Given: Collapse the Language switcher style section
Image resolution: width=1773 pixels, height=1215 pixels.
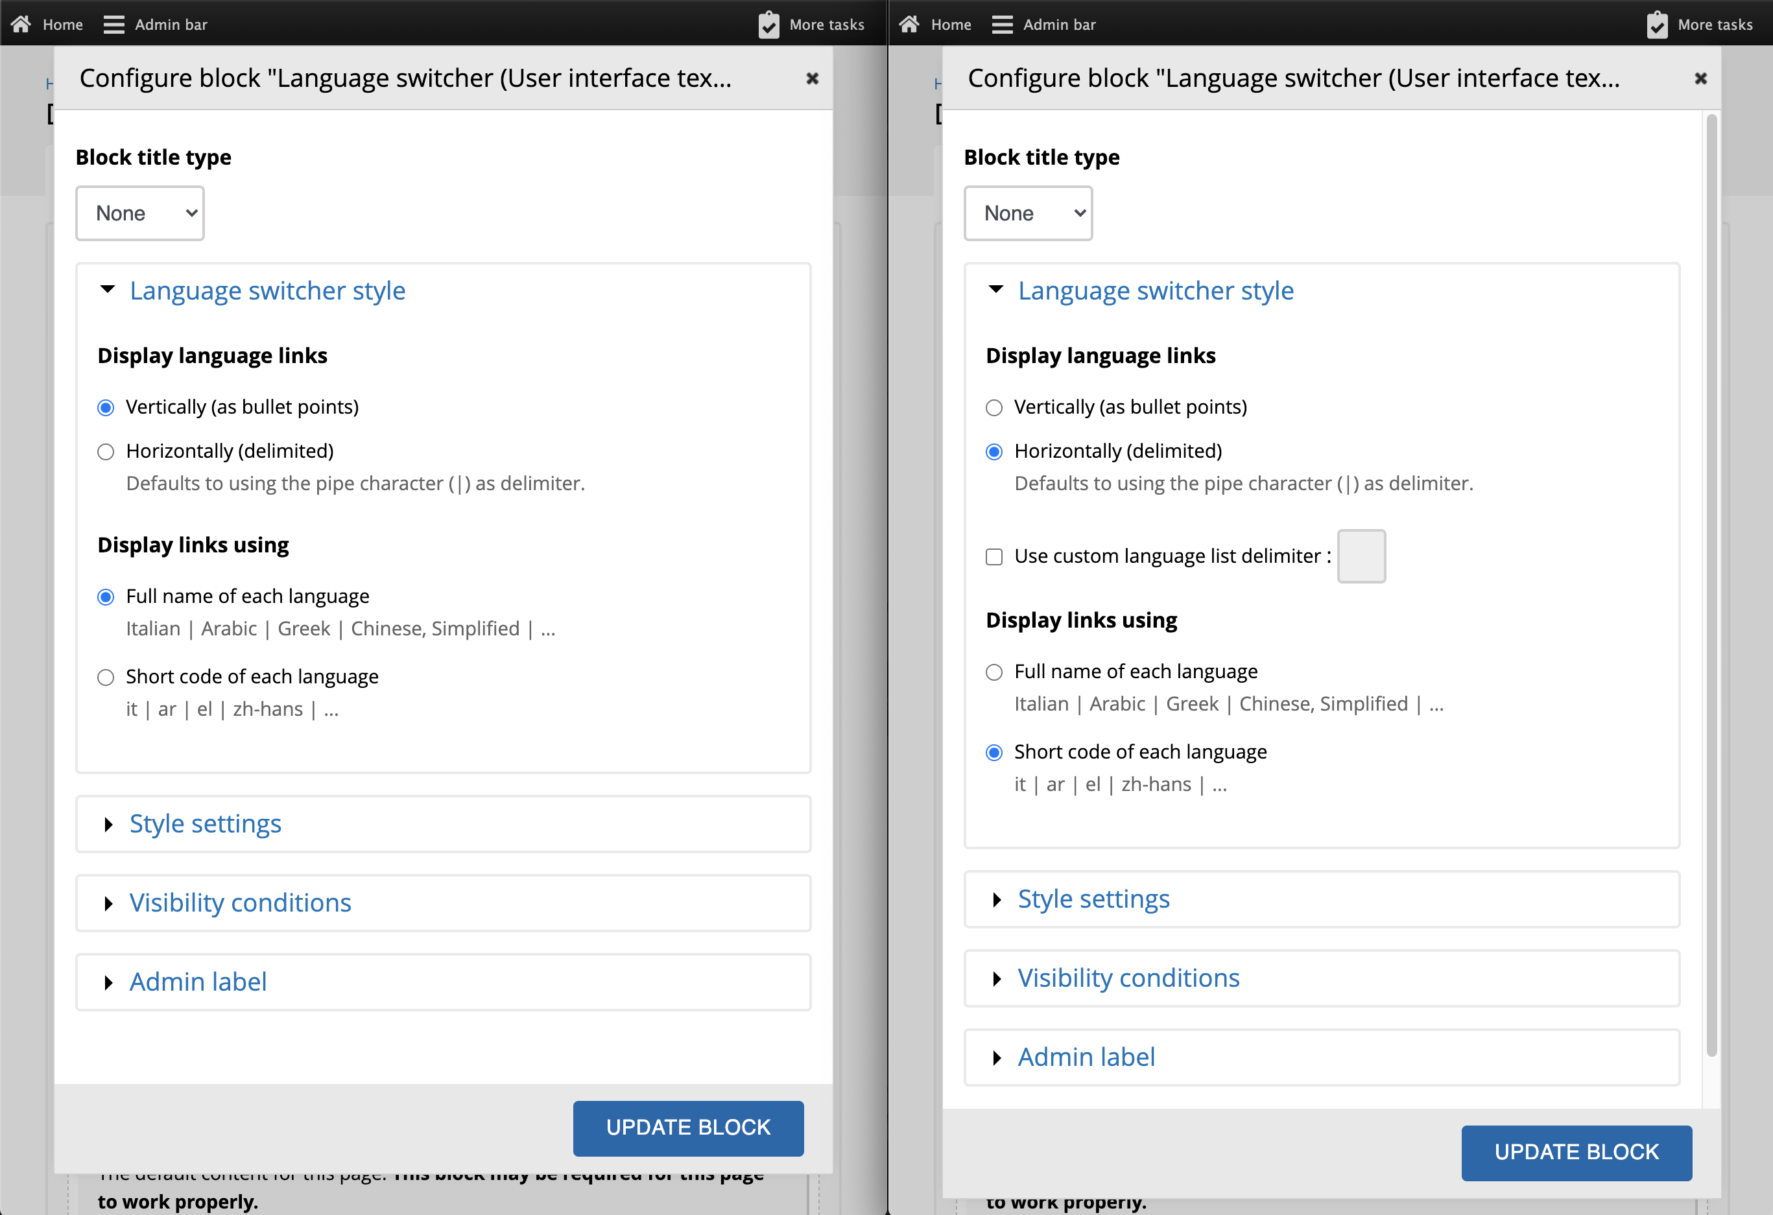Looking at the screenshot, I should 267,290.
